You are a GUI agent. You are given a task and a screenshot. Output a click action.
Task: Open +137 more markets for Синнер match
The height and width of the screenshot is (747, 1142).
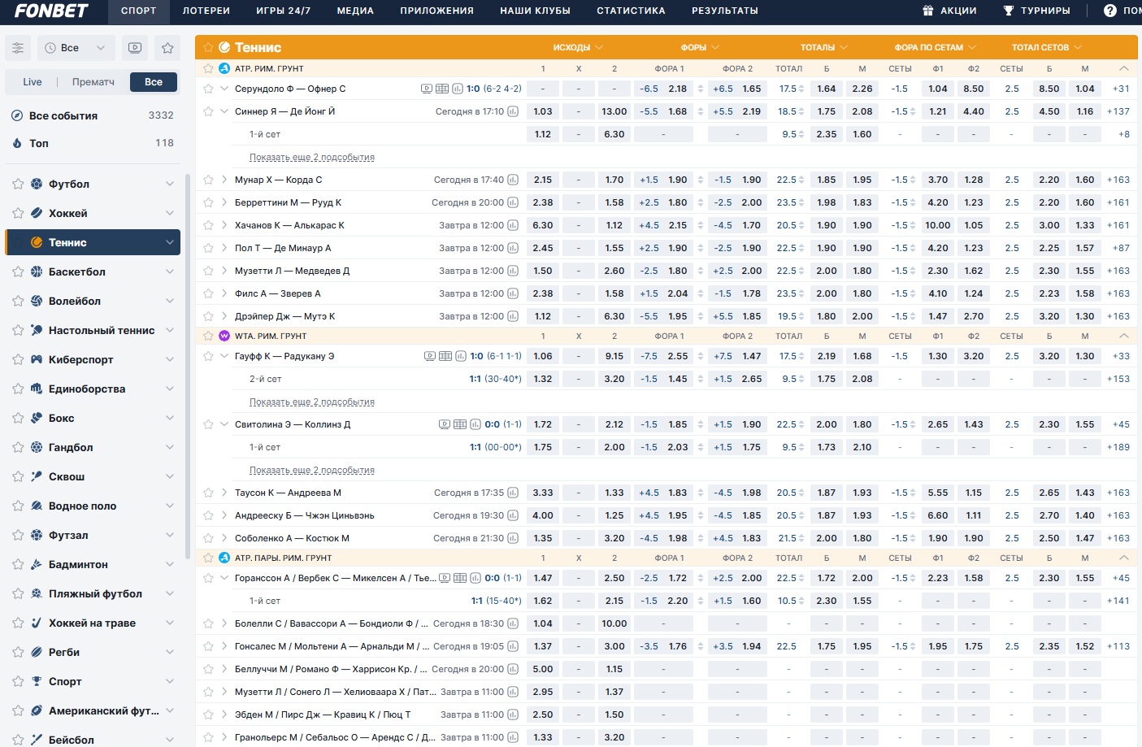[x=1118, y=111]
